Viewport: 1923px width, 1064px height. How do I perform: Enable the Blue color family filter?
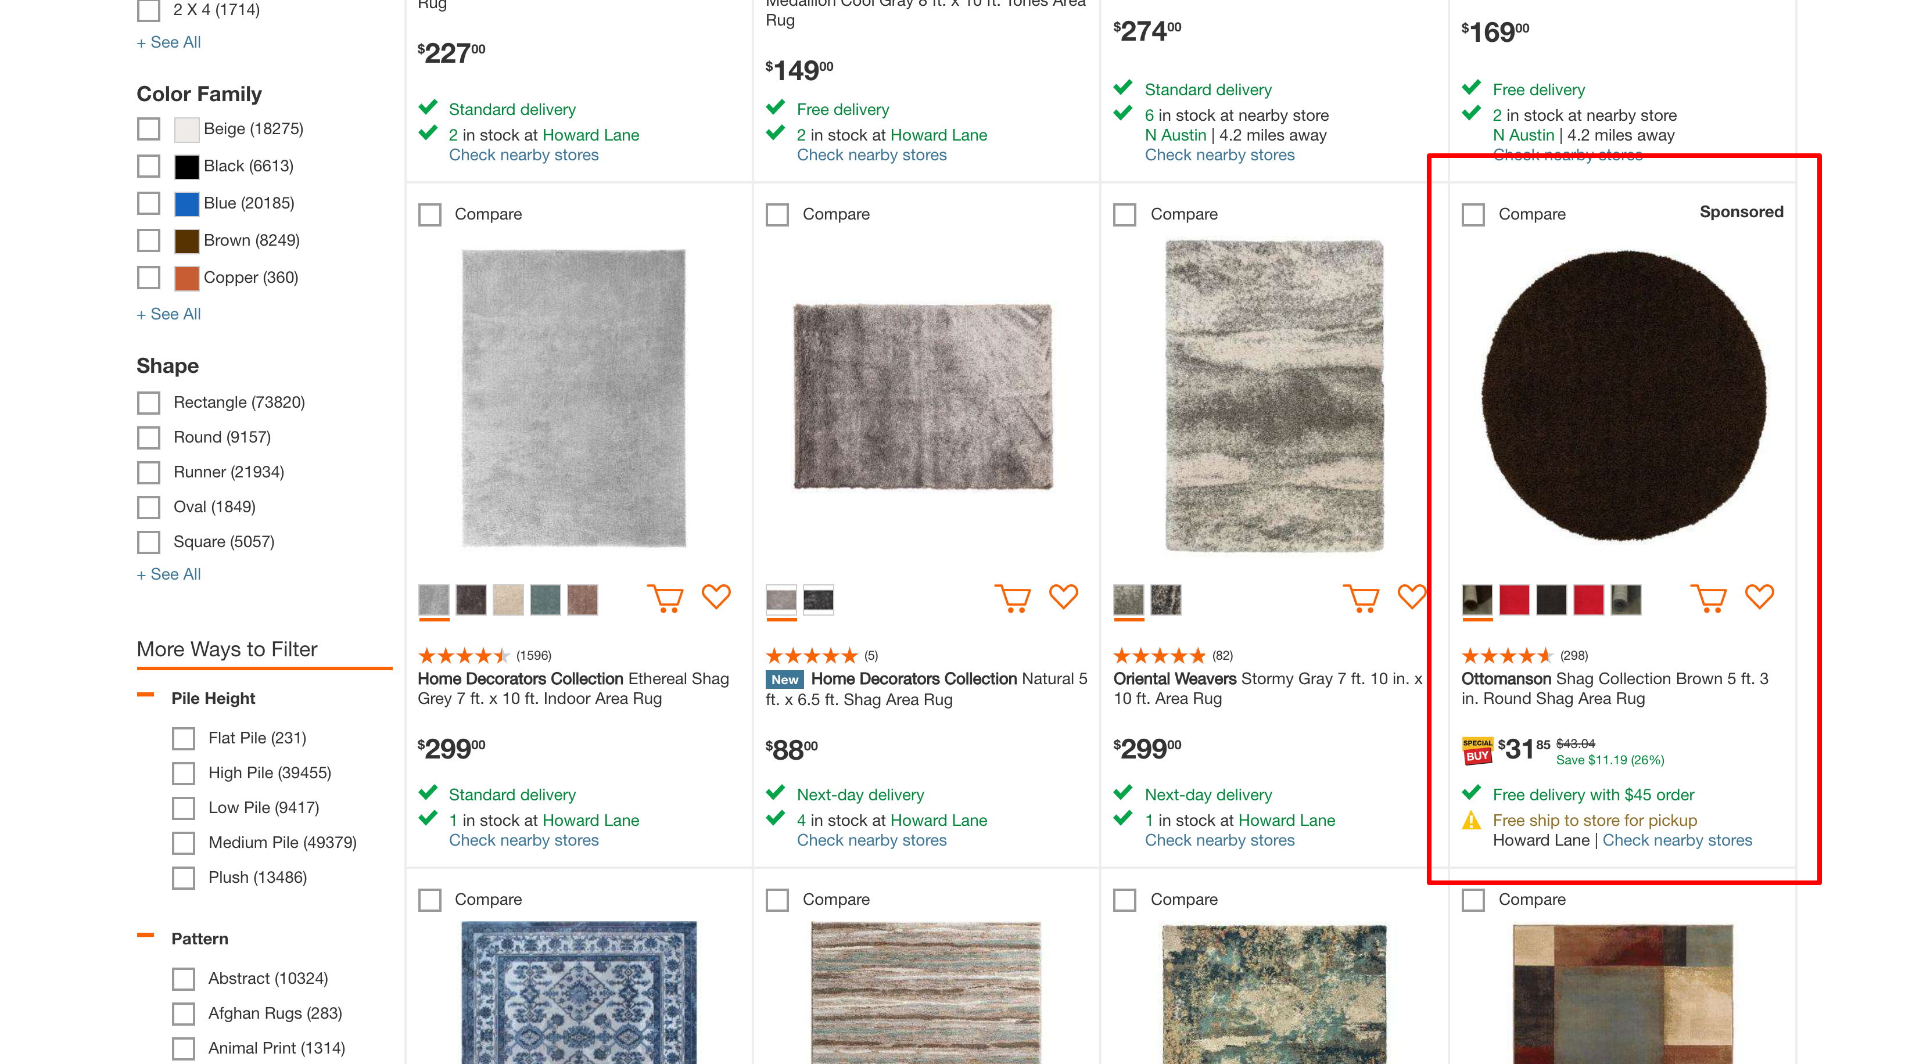(x=149, y=203)
